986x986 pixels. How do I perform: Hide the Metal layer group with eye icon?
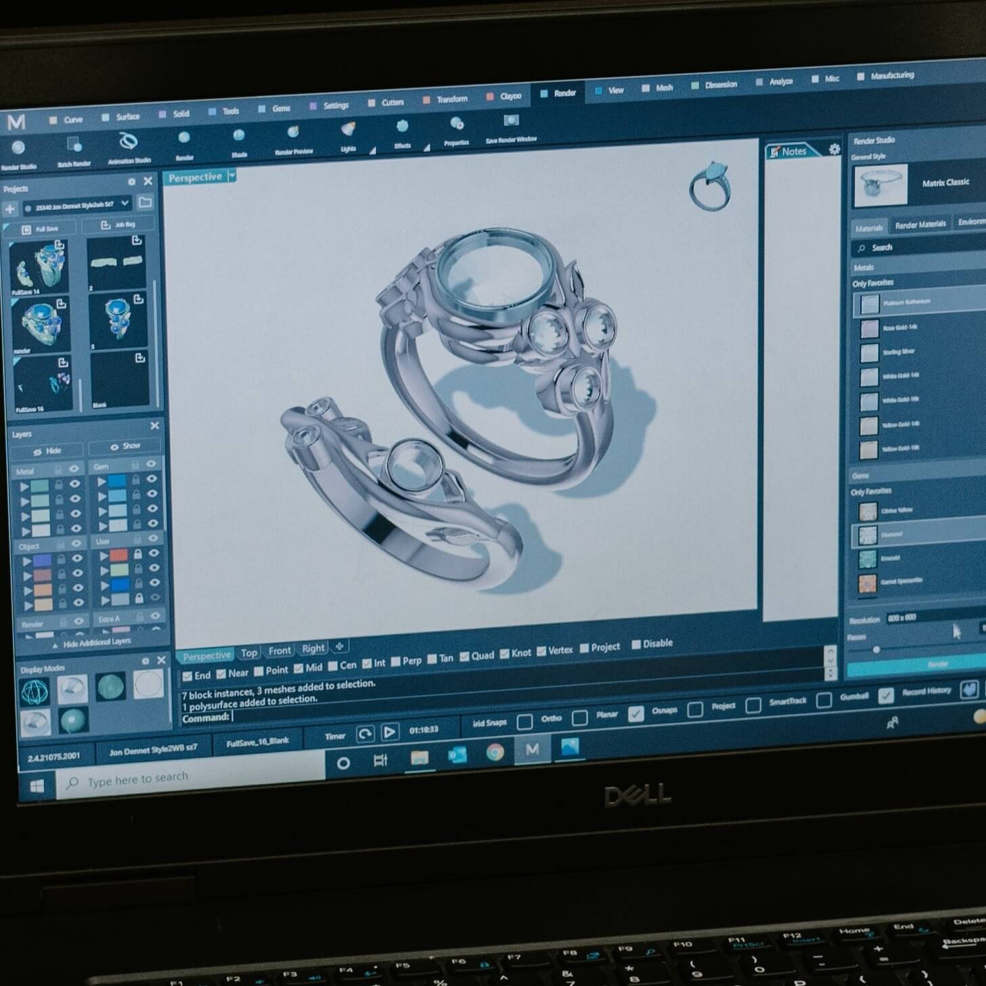74,469
